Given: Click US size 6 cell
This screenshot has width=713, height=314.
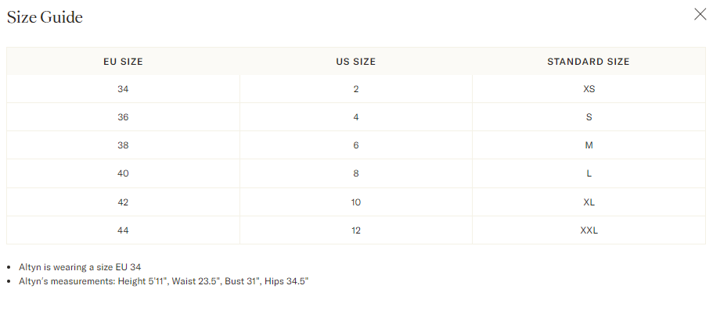Looking at the screenshot, I should [x=356, y=145].
